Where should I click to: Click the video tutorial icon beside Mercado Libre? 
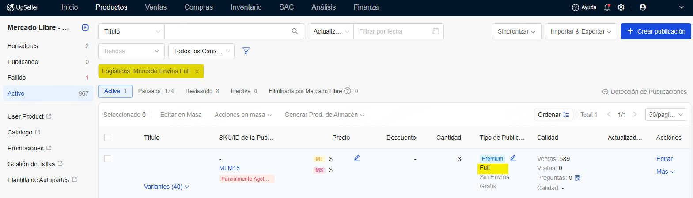click(85, 27)
